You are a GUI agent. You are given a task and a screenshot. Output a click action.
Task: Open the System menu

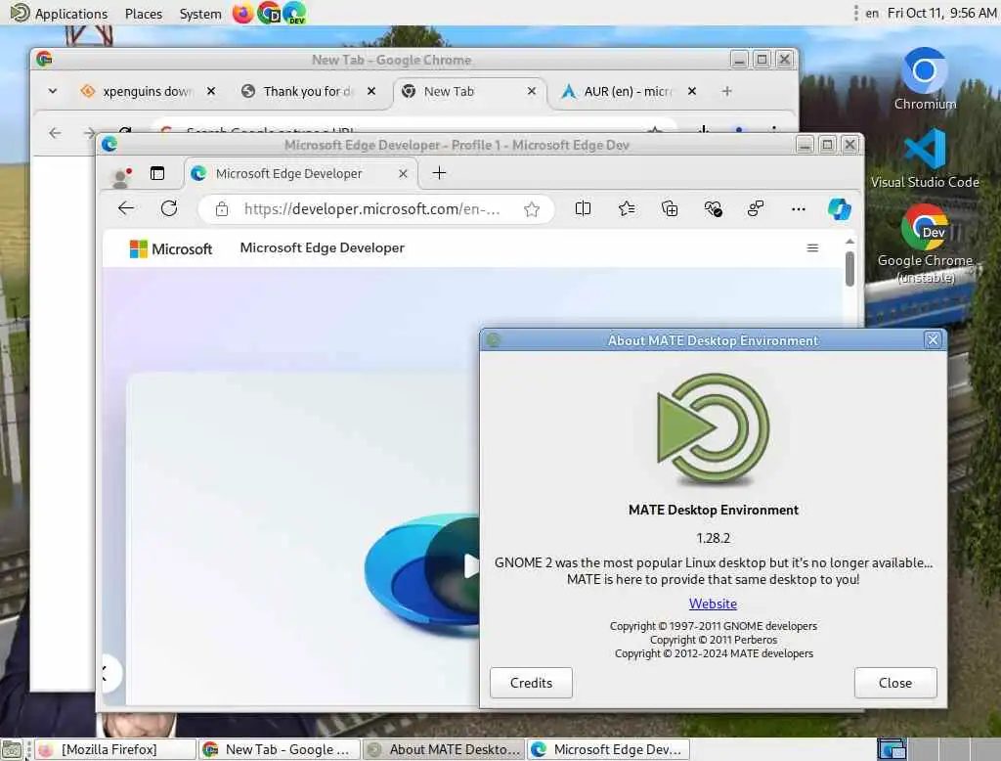point(199,14)
